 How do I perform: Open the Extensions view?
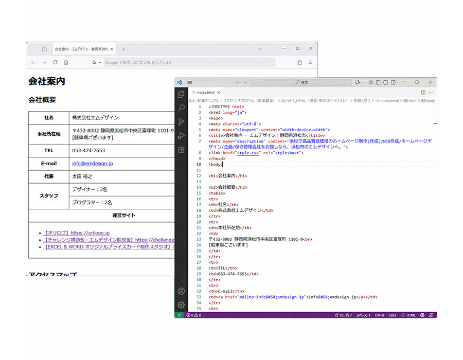[x=181, y=150]
